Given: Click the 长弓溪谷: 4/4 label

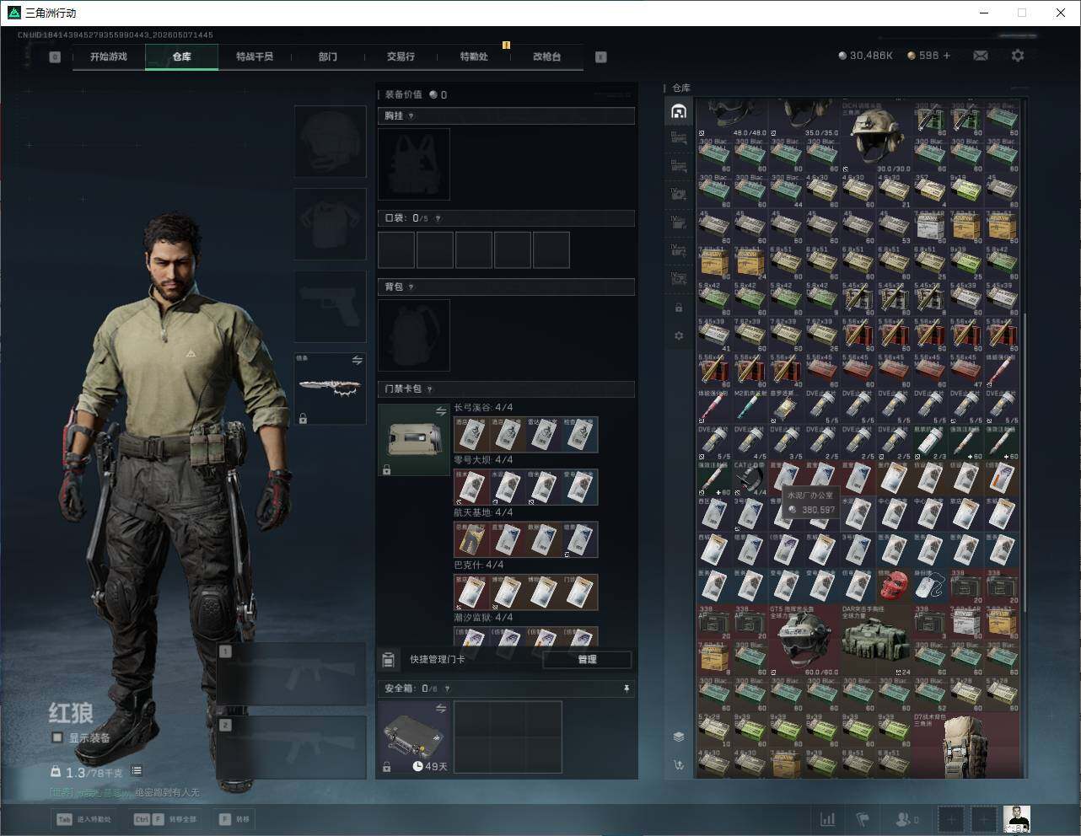Looking at the screenshot, I should 483,408.
